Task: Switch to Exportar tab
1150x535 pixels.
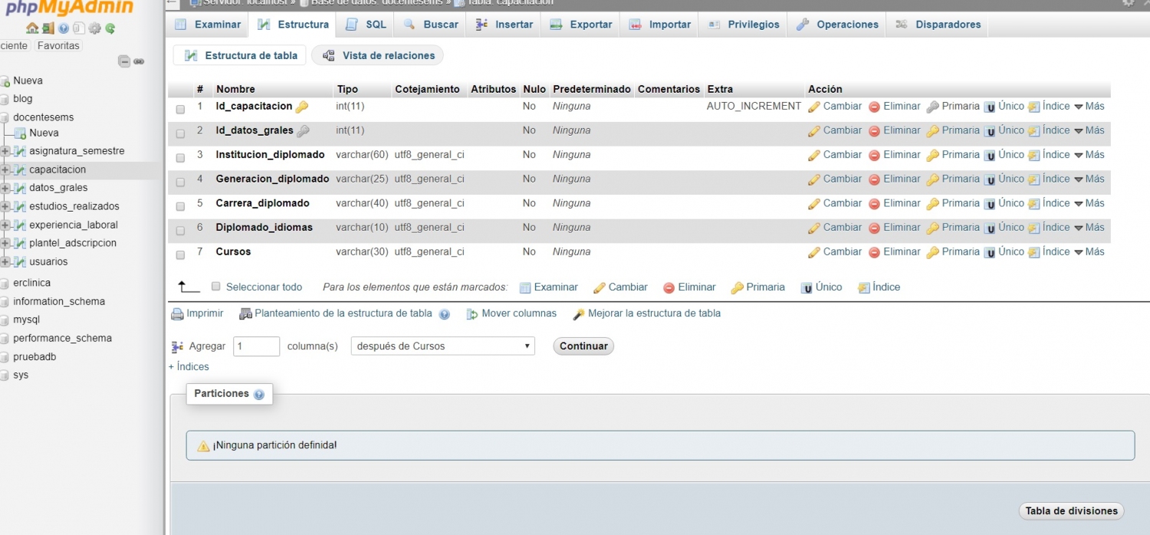Action: (580, 25)
